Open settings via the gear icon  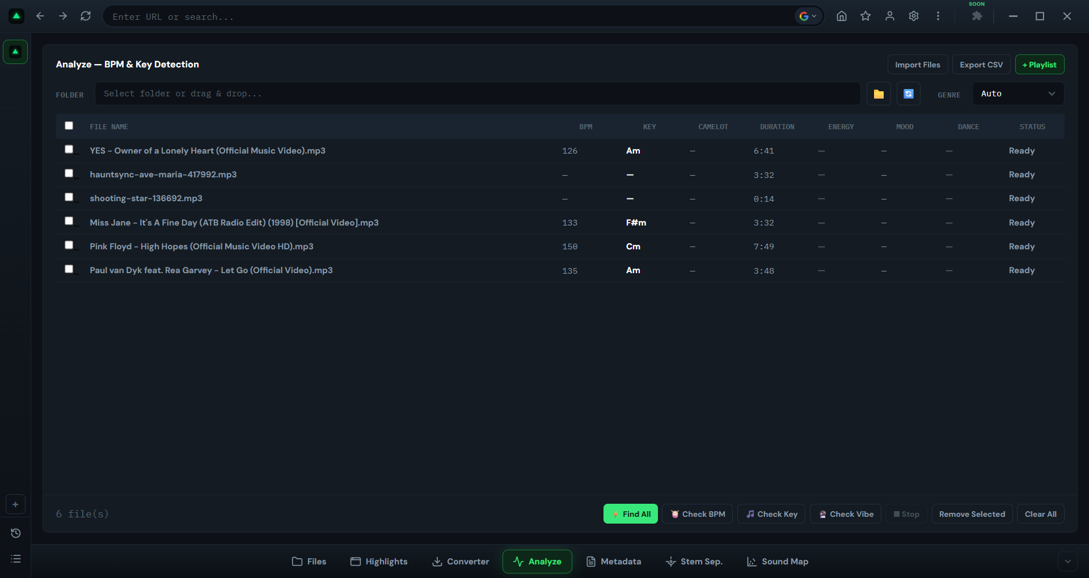click(x=914, y=16)
